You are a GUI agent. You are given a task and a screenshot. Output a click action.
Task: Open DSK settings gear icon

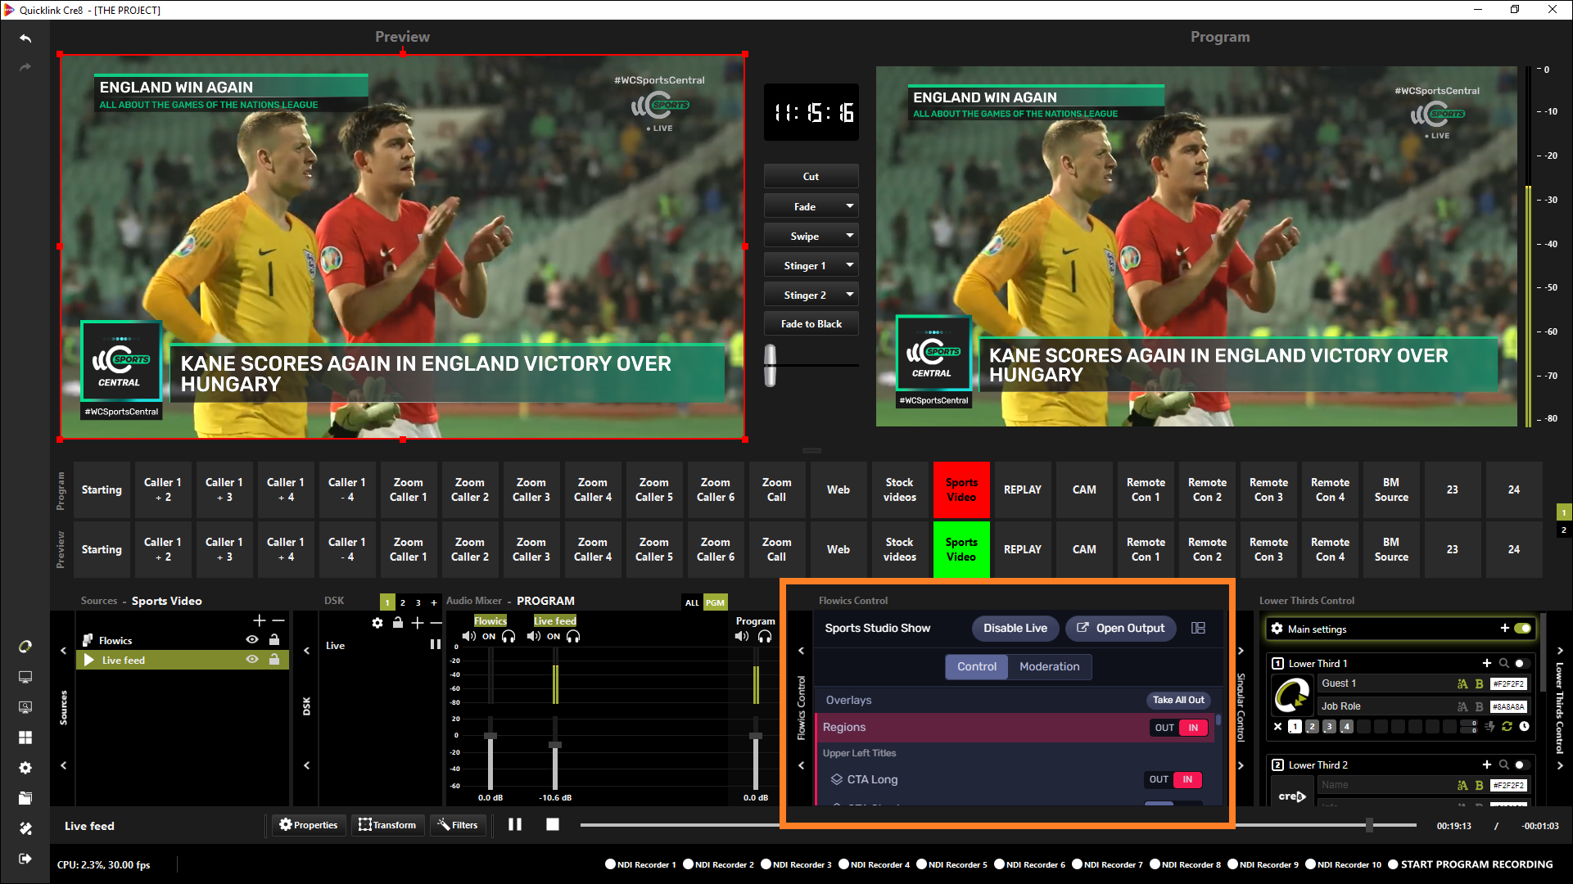point(377,623)
